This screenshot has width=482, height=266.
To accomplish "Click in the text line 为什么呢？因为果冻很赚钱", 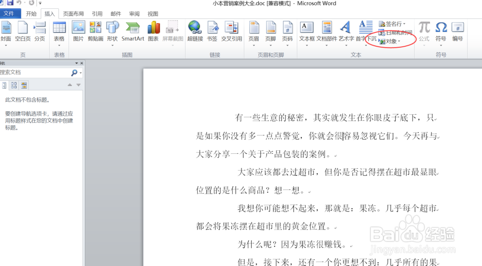I will [x=295, y=244].
